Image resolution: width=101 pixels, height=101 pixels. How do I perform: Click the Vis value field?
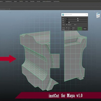pos(67,22)
